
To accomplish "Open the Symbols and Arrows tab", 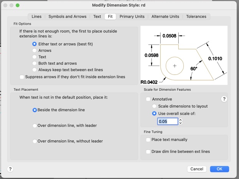I will [x=67, y=17].
